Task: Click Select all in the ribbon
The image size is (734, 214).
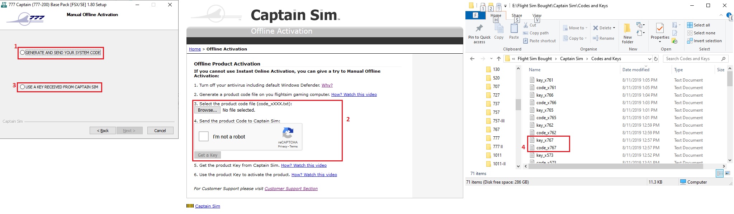Action: pos(698,25)
